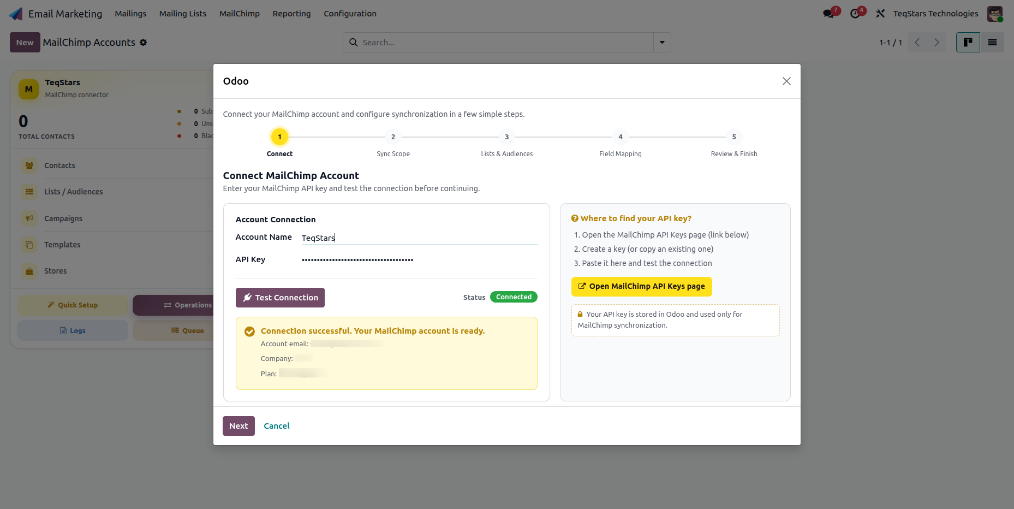Open Campaigns in the TeqStars card
Image resolution: width=1014 pixels, height=509 pixels.
point(63,218)
